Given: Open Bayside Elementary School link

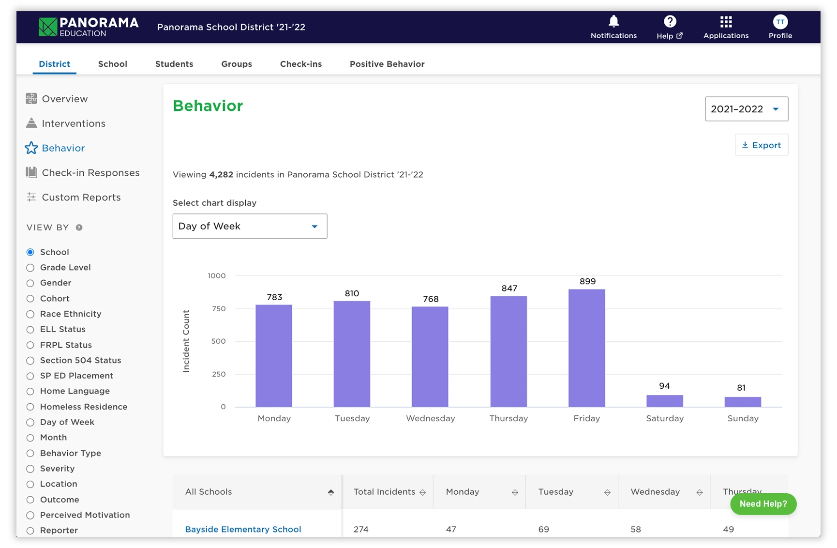Looking at the screenshot, I should (x=242, y=529).
